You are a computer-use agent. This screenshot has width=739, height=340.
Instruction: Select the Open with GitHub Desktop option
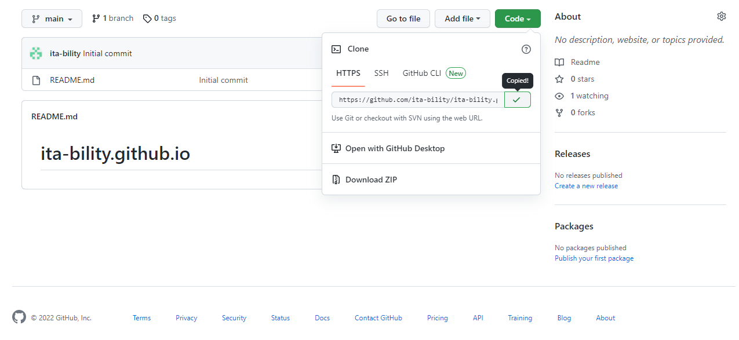pos(395,148)
